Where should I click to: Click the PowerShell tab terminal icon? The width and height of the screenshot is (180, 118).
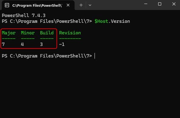pyautogui.click(x=7, y=5)
